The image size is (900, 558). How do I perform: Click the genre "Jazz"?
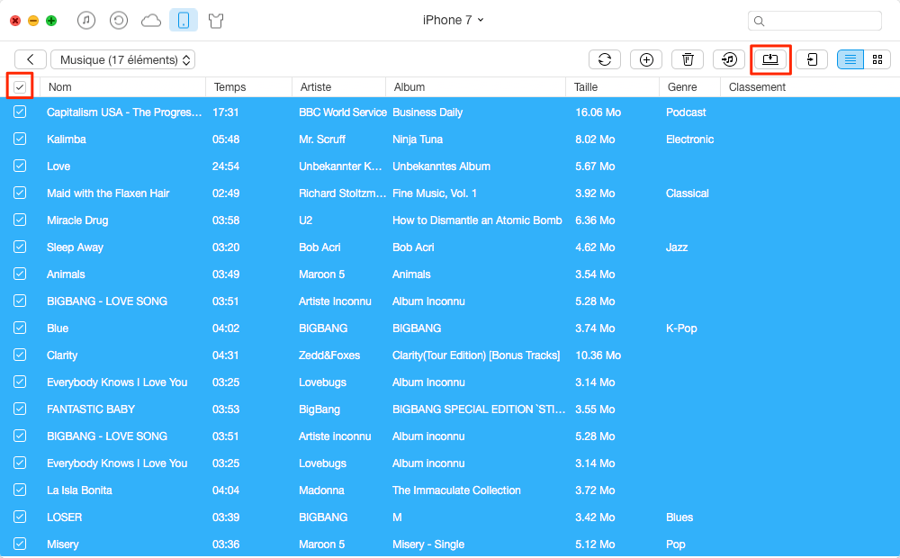click(677, 247)
